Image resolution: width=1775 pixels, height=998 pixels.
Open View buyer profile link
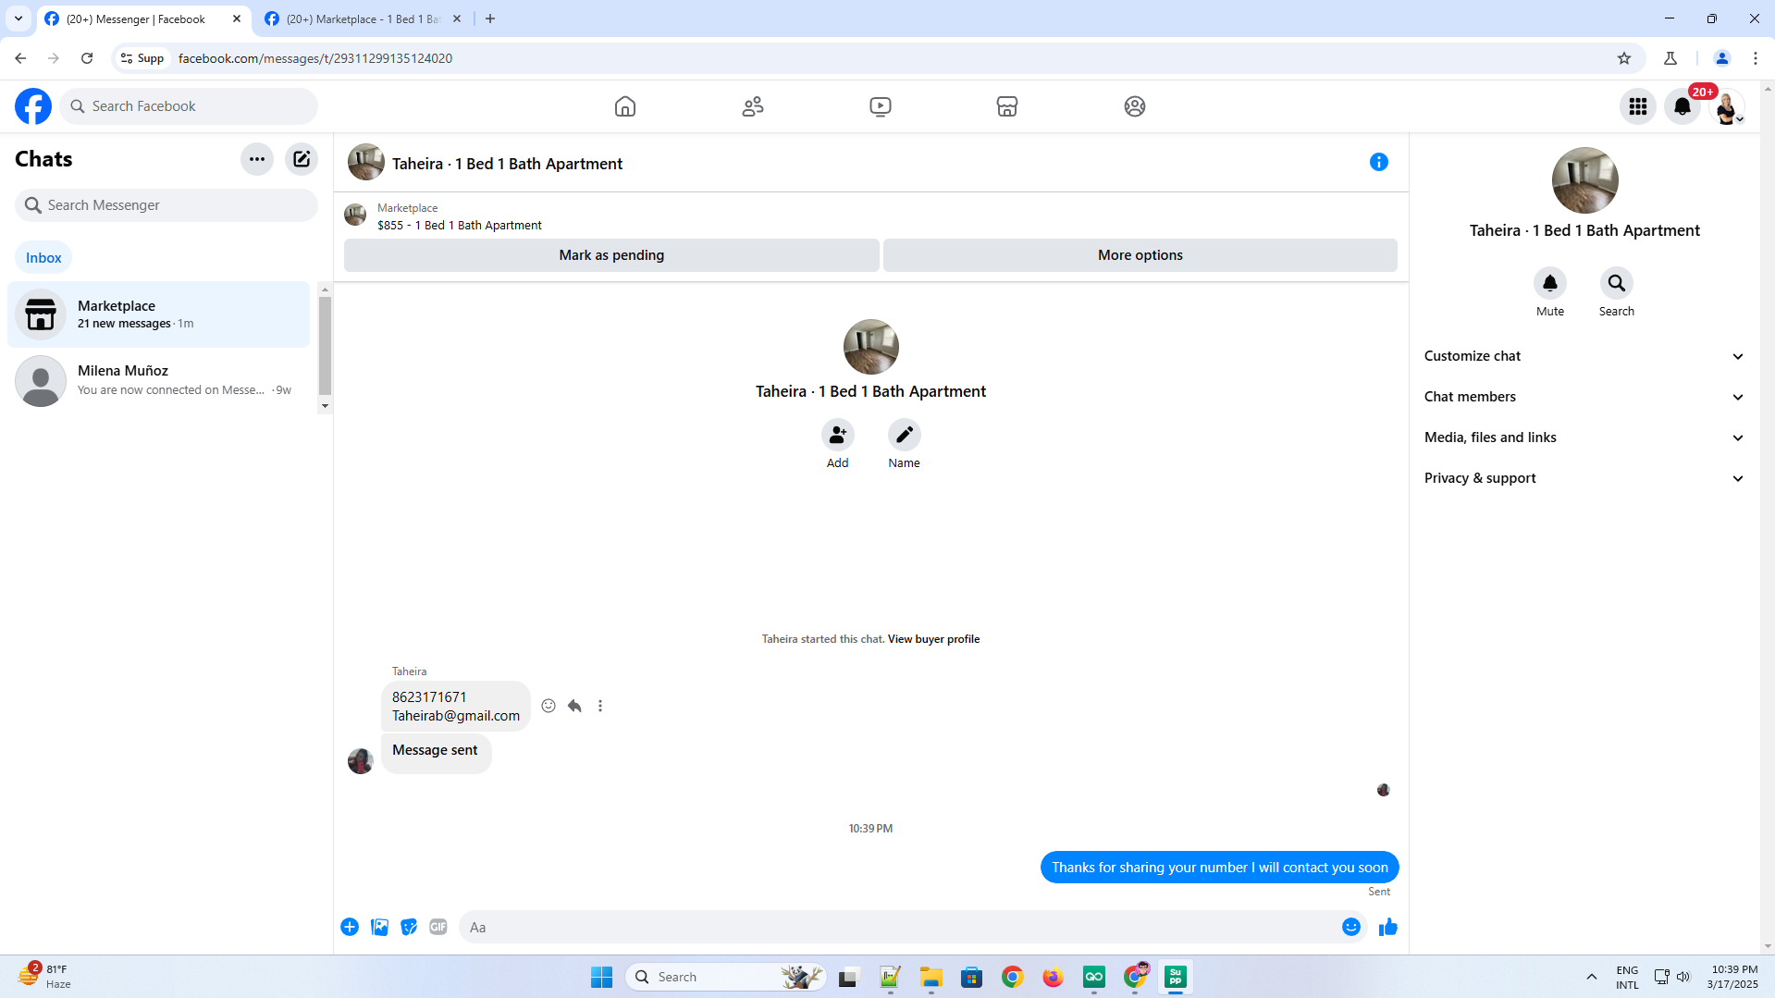[x=933, y=639]
